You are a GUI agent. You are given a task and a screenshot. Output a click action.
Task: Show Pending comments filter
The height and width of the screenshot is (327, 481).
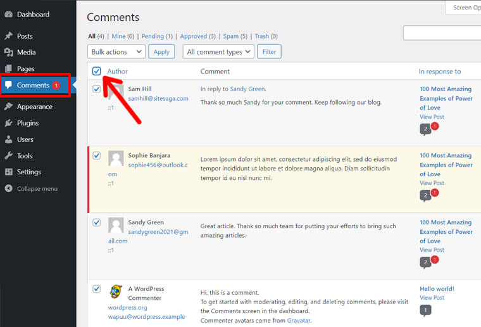coord(157,36)
